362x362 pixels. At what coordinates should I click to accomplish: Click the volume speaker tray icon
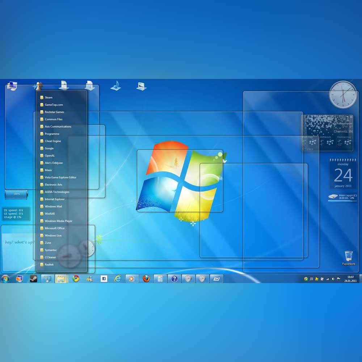(333, 279)
